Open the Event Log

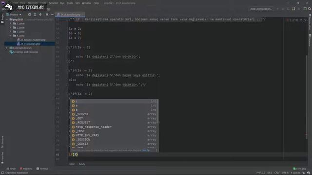coord(299,169)
